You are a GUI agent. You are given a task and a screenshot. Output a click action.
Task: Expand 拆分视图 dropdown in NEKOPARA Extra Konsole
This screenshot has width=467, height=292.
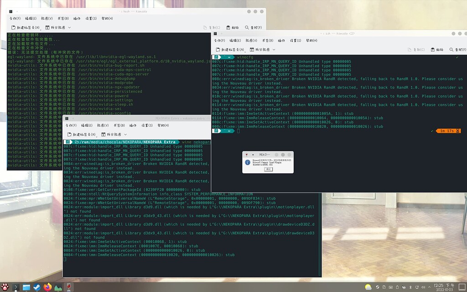click(125, 135)
